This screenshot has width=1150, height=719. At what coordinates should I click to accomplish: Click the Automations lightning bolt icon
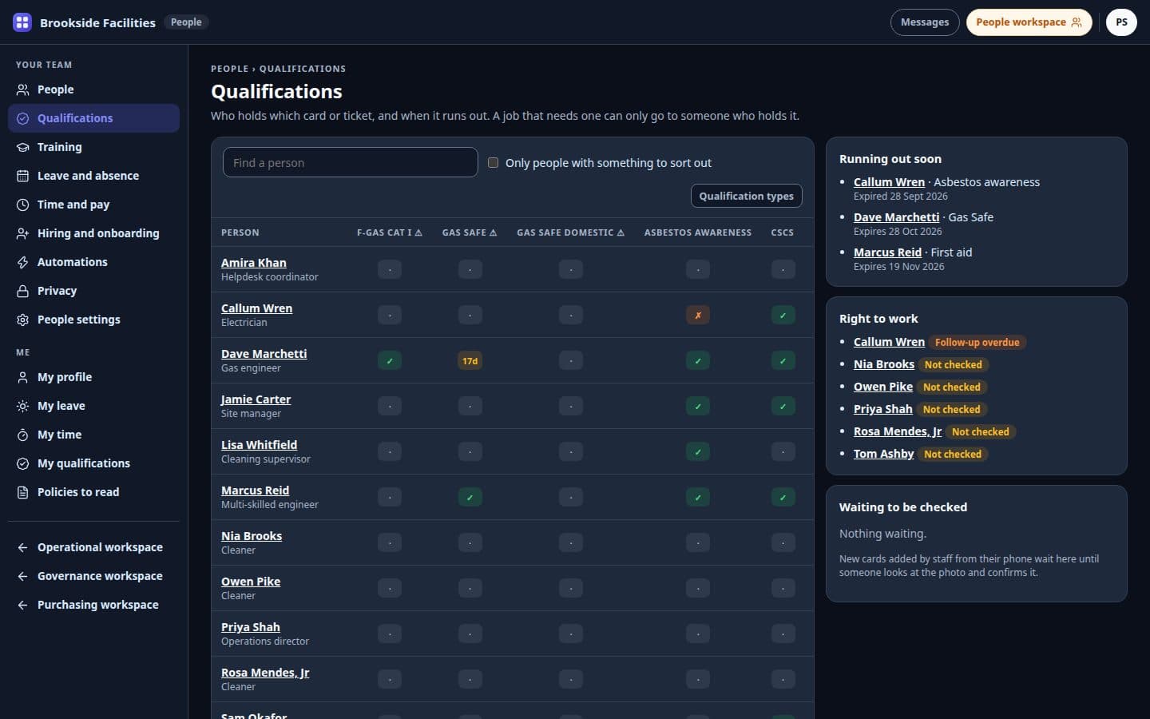click(22, 262)
